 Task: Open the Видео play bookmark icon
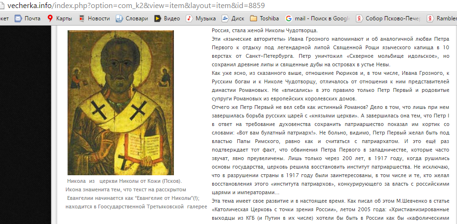click(x=157, y=18)
